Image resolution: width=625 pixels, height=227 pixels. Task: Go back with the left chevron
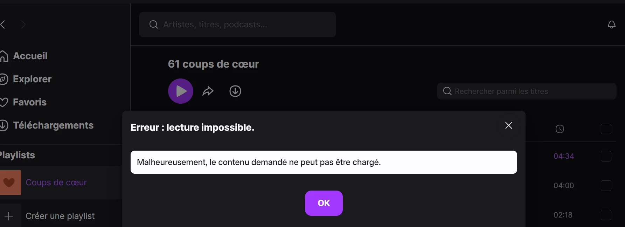click(x=3, y=25)
